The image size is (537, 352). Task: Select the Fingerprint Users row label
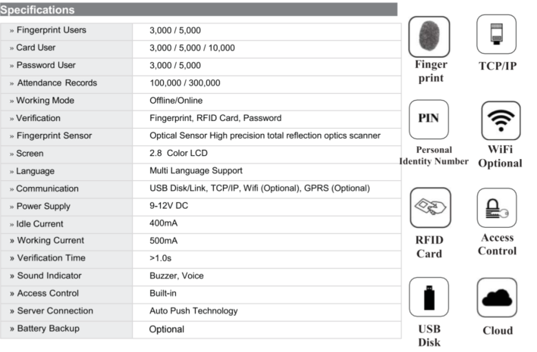pos(52,30)
